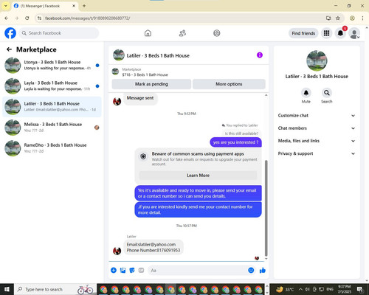This screenshot has width=369, height=295.
Task: Focus the Search Facebook field
Action: coord(59,33)
